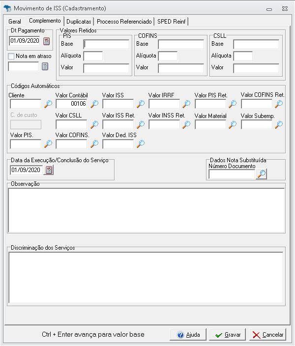Click the PIS Valor field
The width and height of the screenshot is (295, 346).
106,68
